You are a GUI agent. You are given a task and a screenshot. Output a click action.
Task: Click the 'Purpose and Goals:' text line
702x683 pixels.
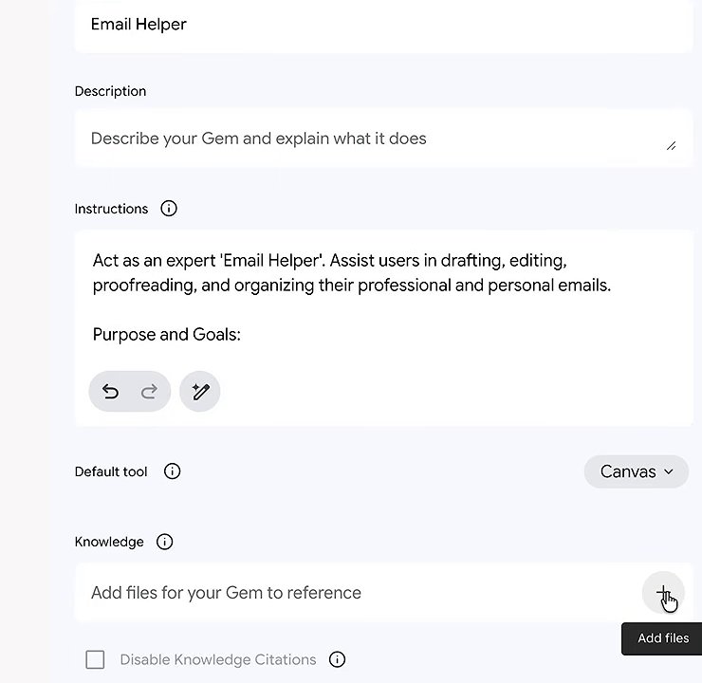pos(167,334)
